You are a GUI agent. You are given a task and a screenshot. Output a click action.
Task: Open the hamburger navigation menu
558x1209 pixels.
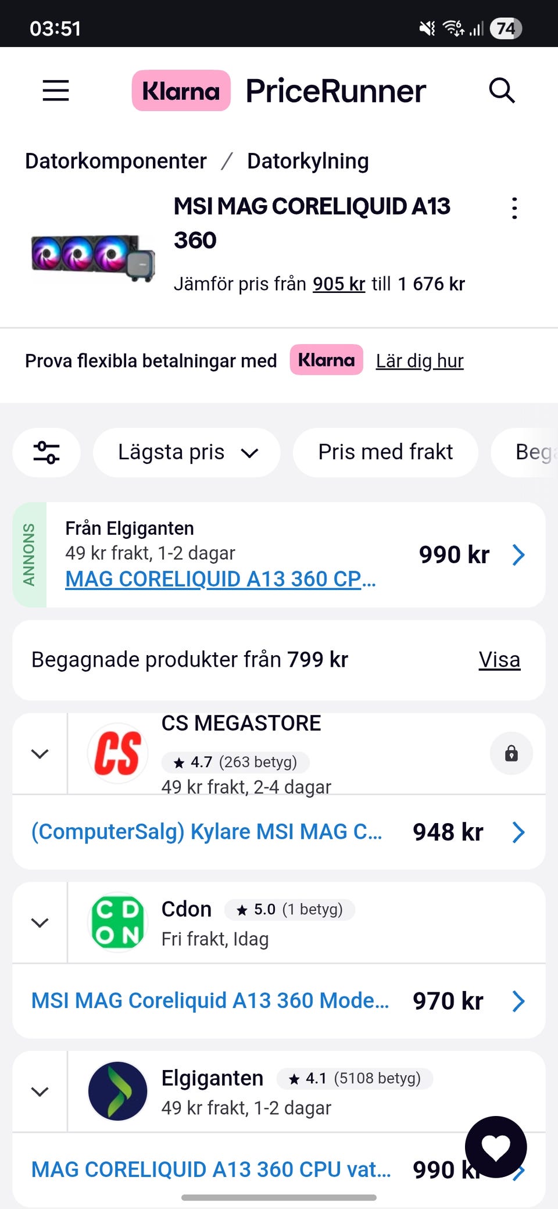(56, 91)
